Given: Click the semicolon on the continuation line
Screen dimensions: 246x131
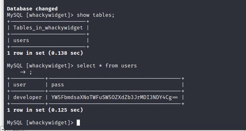Looking at the screenshot, I should click(31, 72).
